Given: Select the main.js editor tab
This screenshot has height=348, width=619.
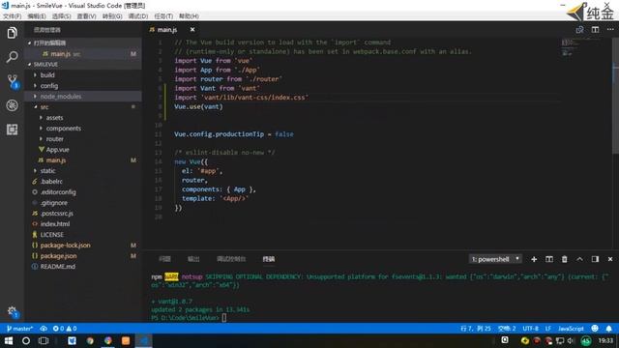Looking at the screenshot, I should click(x=167, y=30).
